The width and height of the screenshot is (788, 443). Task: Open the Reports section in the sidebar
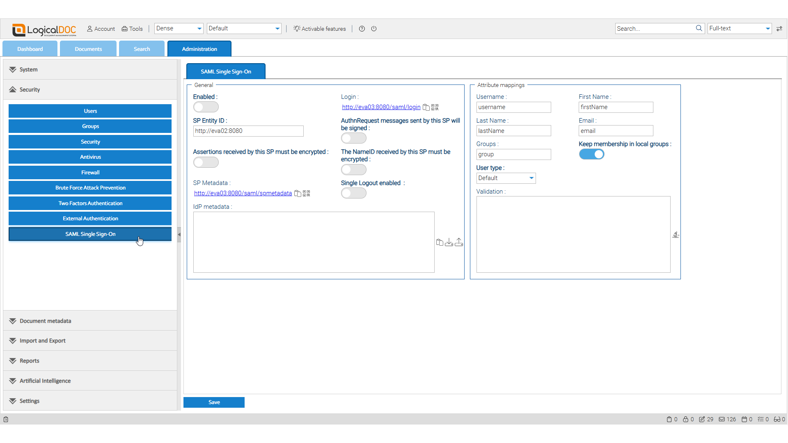(29, 361)
